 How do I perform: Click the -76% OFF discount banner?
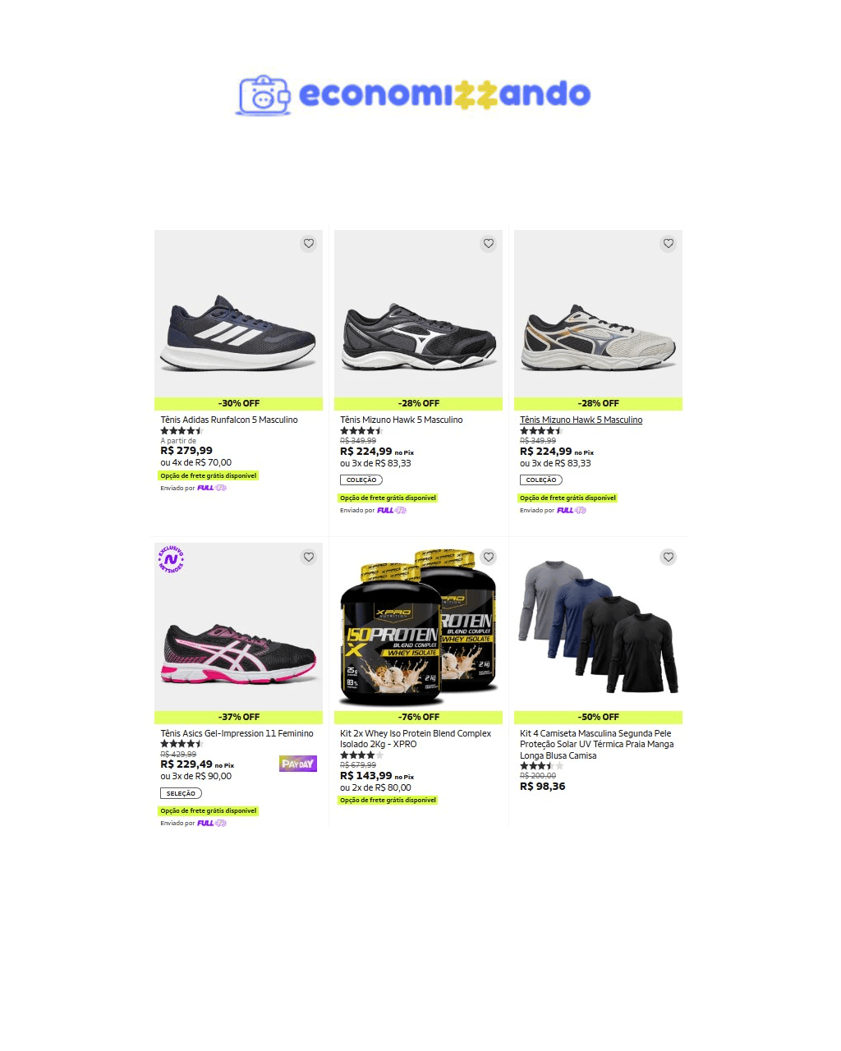point(418,717)
